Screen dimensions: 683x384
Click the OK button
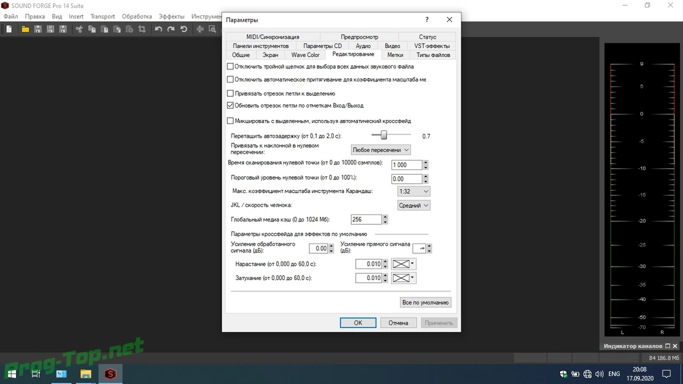point(358,323)
